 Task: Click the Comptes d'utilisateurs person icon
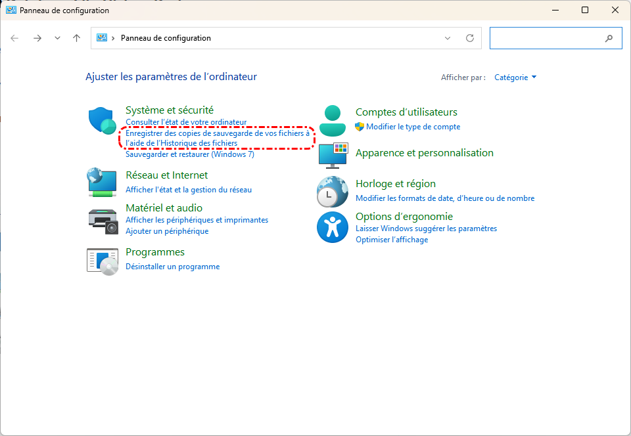333,120
